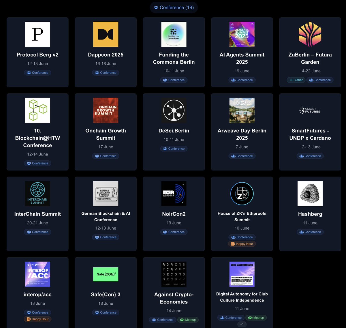
Task: Click the House of ZK circular logo
Action: [x=242, y=194]
